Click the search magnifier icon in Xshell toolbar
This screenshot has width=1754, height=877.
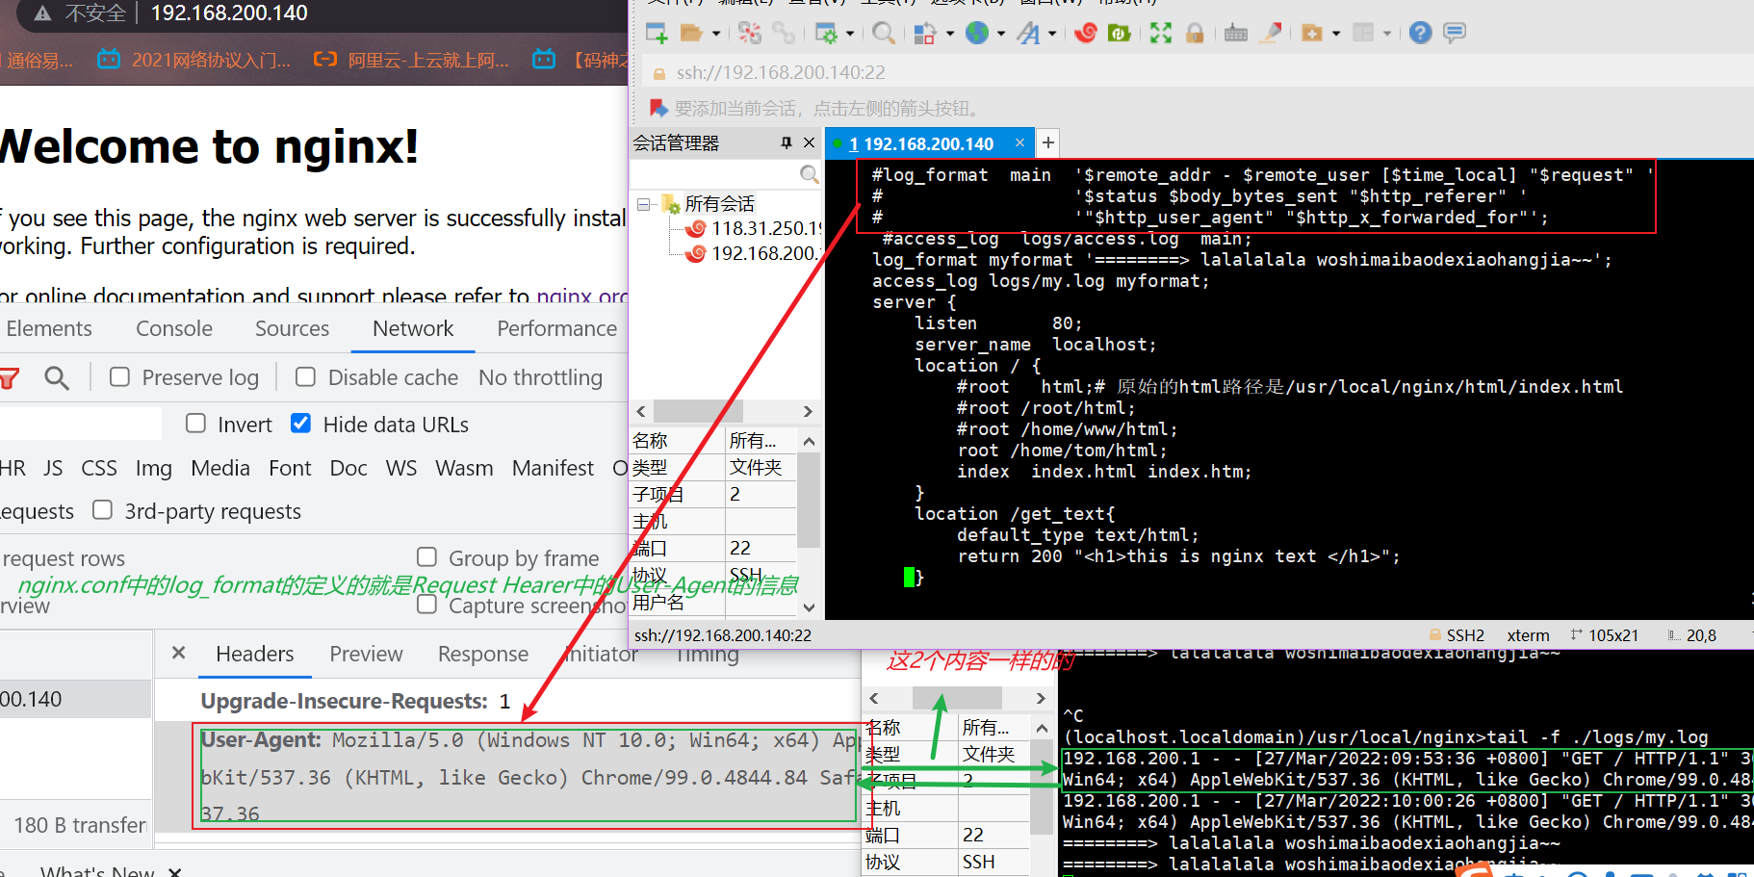pyautogui.click(x=883, y=34)
